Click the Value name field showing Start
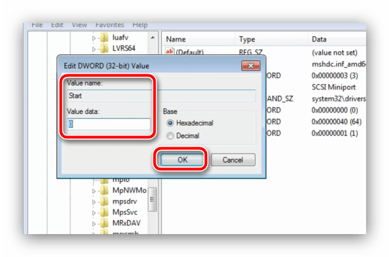 pyautogui.click(x=161, y=96)
